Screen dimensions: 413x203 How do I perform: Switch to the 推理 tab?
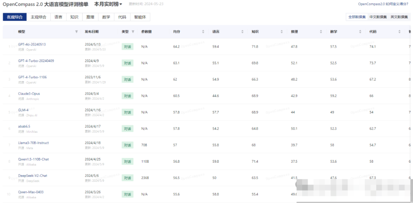click(90, 17)
